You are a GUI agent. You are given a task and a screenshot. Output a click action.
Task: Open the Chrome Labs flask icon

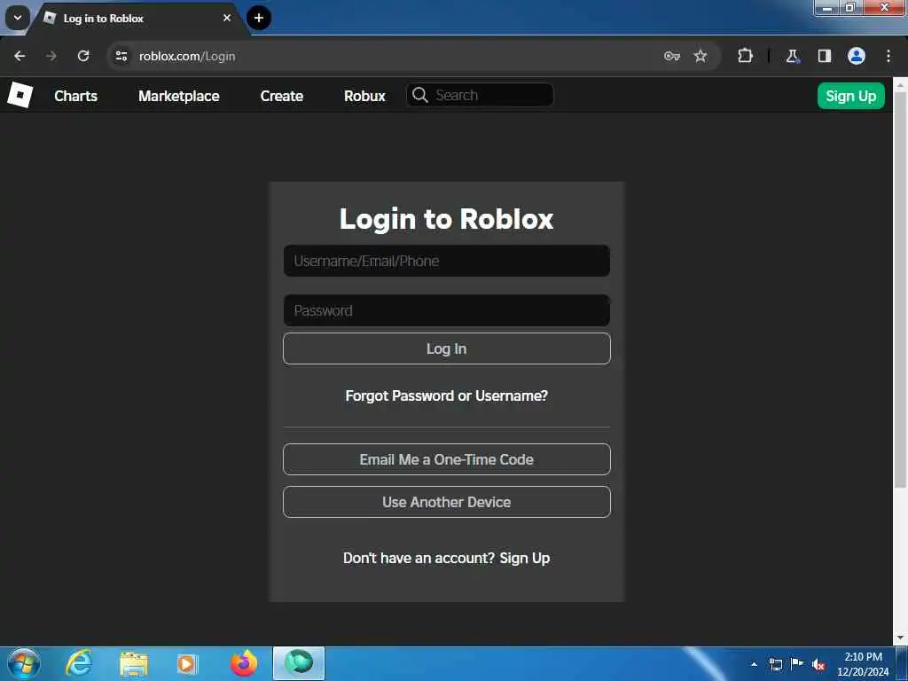[x=792, y=56]
